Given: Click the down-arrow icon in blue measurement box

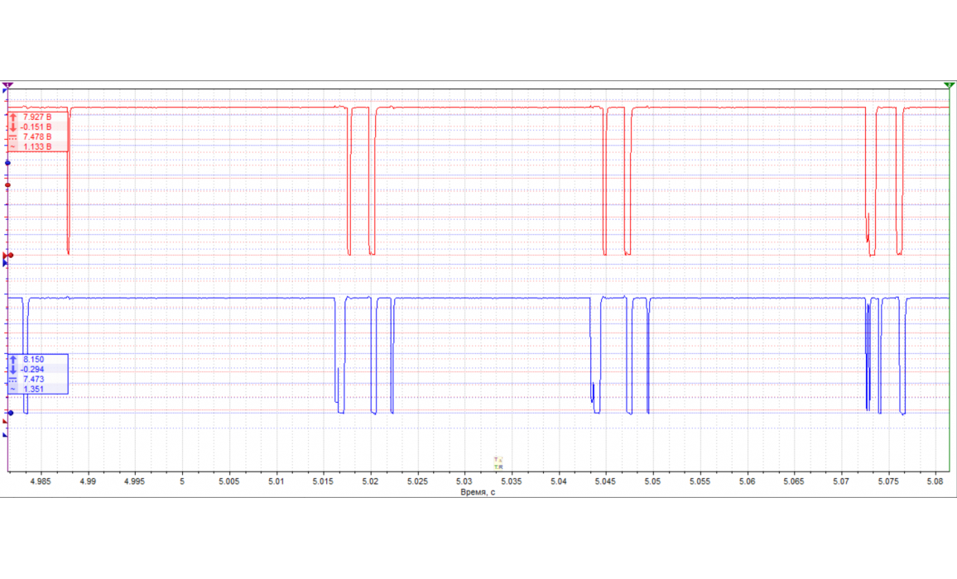Looking at the screenshot, I should [x=13, y=370].
